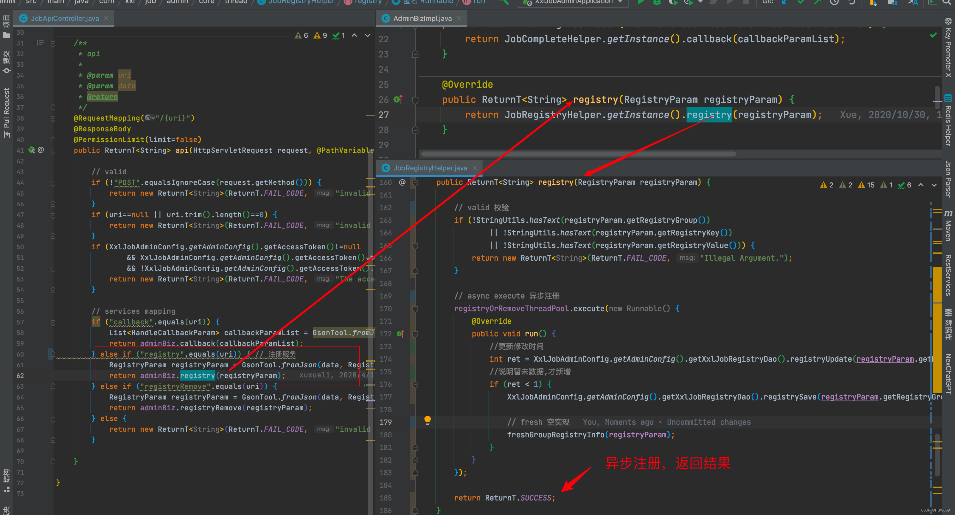Open the URL mapping dropdown beside "/{uri}"
Screen dimensions: 955x515
coord(150,118)
